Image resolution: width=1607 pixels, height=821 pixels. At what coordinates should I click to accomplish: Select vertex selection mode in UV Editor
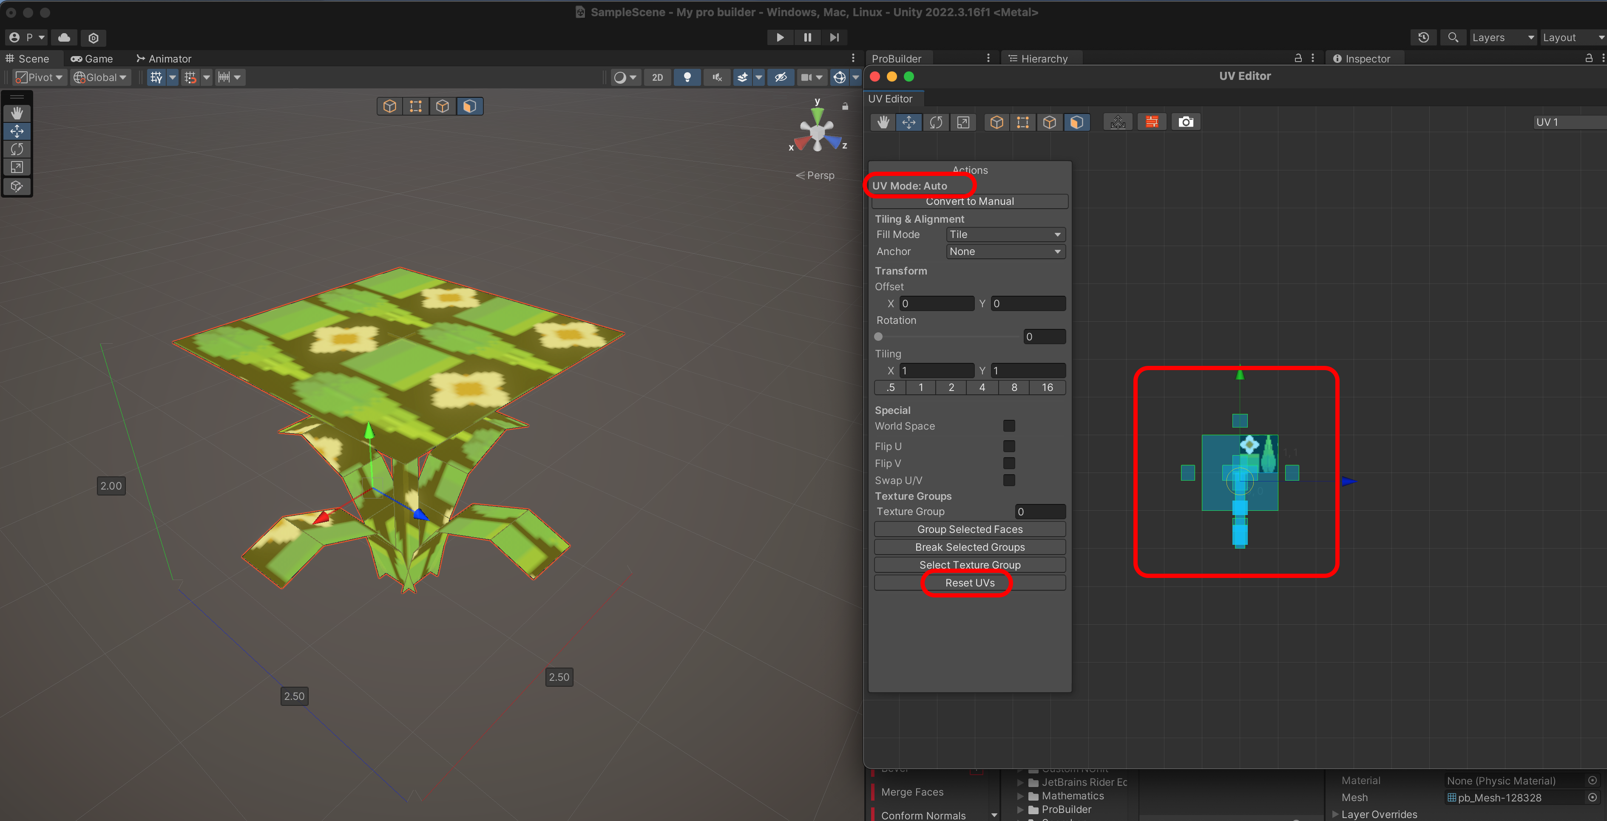tap(1022, 122)
